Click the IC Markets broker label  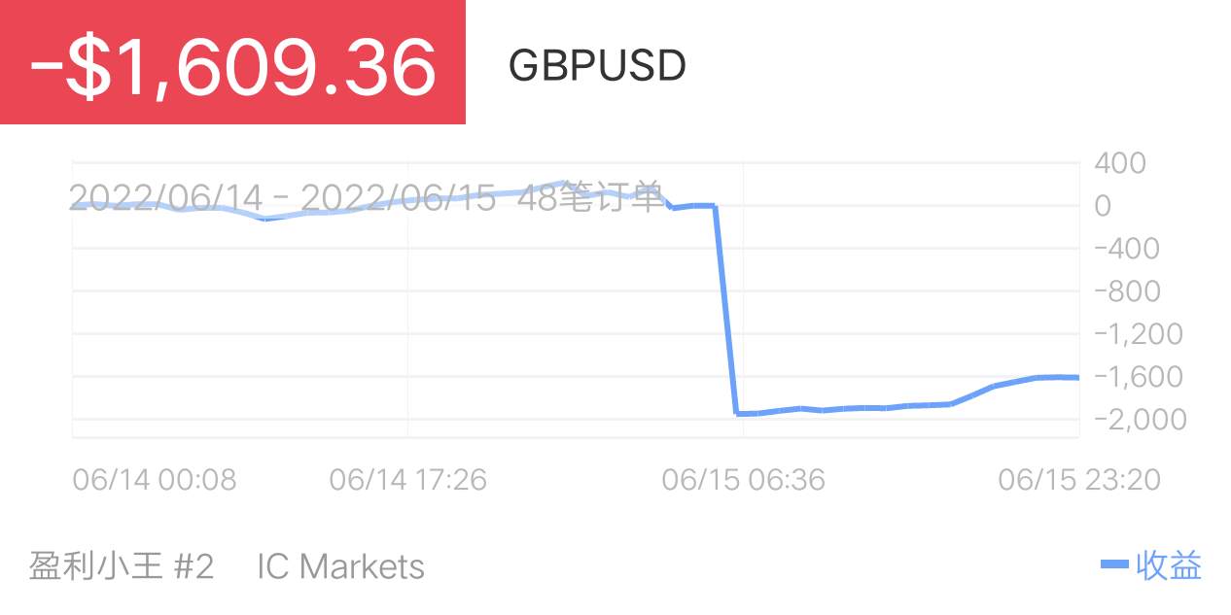point(340,565)
